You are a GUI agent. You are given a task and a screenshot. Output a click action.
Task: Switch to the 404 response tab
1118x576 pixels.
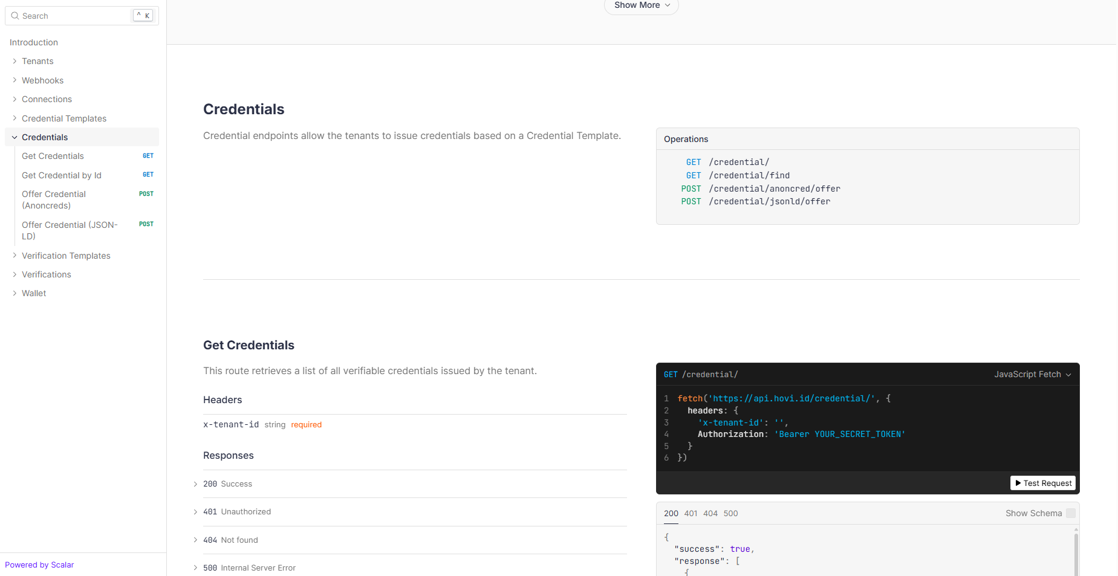coord(710,514)
